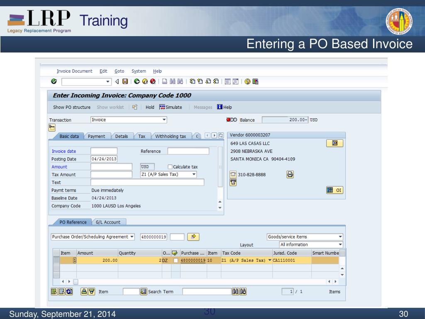Click the yellow Exit icon
The image size is (425, 319).
point(145,81)
